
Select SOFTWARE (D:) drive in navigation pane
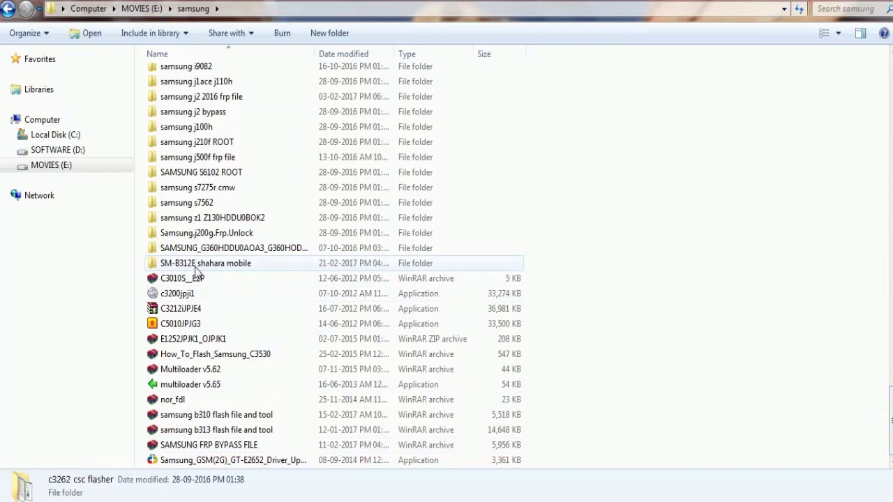(58, 150)
